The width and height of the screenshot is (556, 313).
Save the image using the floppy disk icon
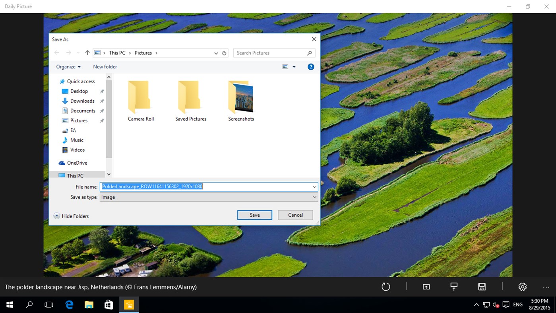click(x=481, y=286)
